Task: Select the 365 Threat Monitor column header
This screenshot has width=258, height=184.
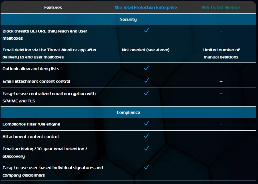Action: (x=221, y=7)
